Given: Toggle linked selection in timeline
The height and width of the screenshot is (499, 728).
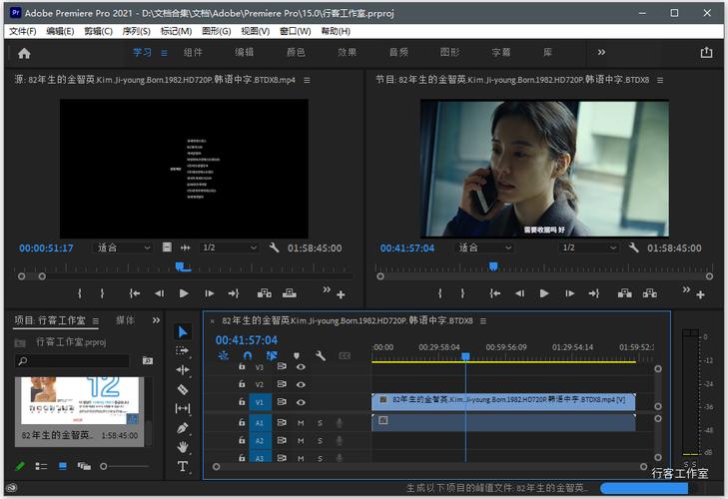Looking at the screenshot, I should pyautogui.click(x=272, y=356).
